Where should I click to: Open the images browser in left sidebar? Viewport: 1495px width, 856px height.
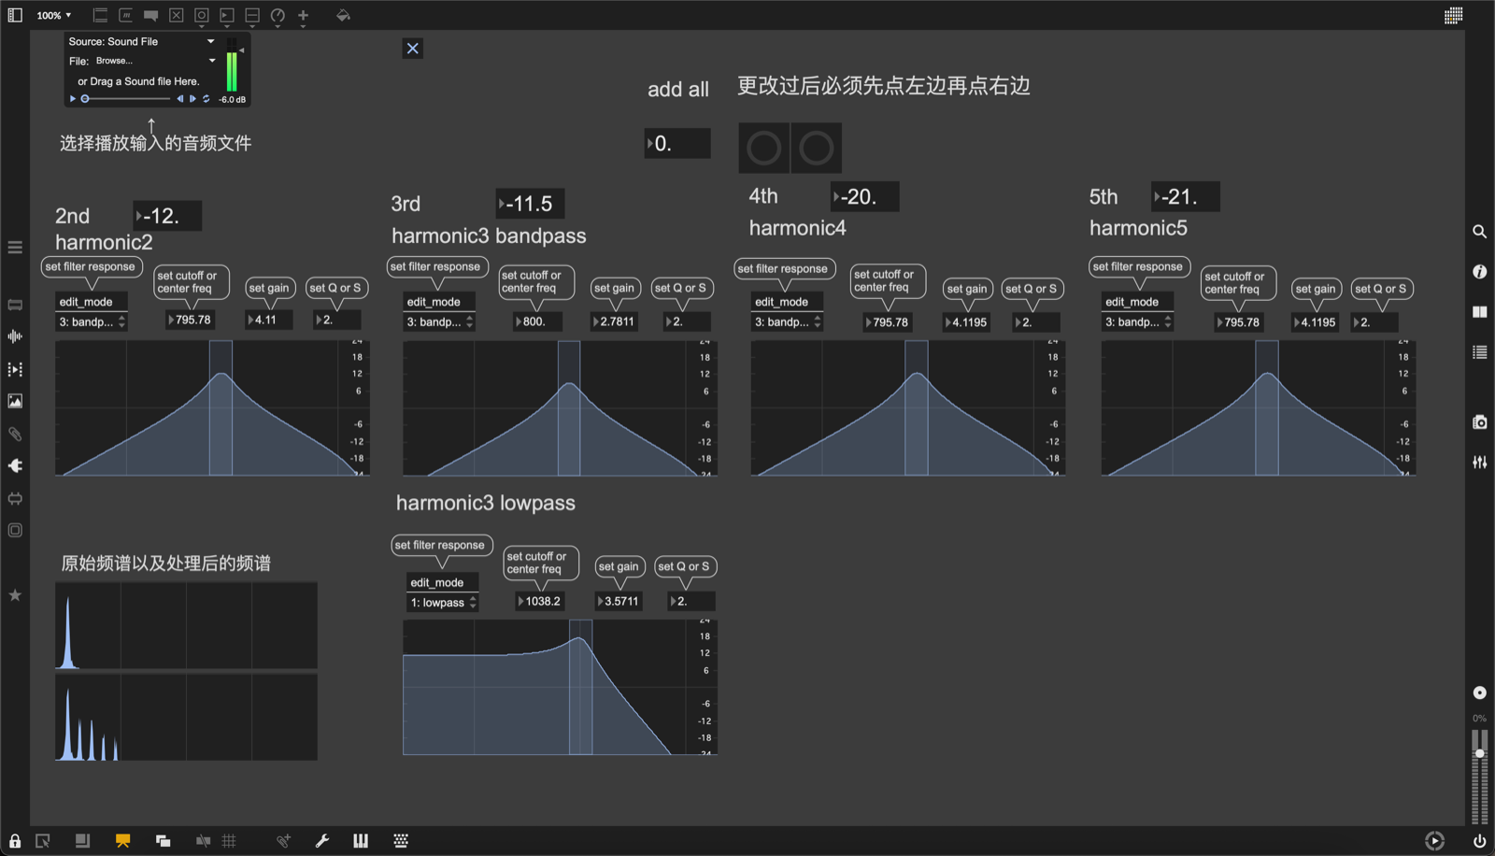(15, 401)
